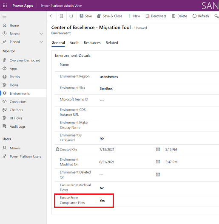
Task: Expand the Recent section chevron
Action: tap(41, 34)
